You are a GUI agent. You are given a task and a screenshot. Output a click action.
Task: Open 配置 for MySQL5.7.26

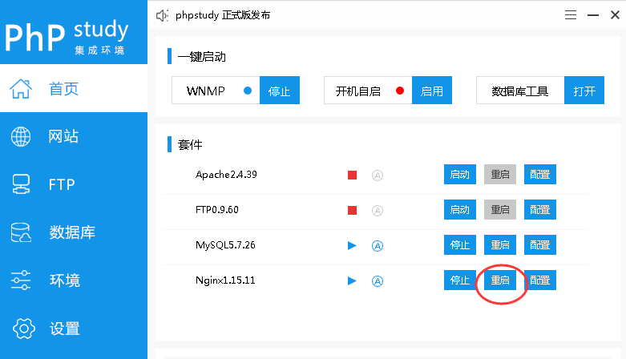539,244
